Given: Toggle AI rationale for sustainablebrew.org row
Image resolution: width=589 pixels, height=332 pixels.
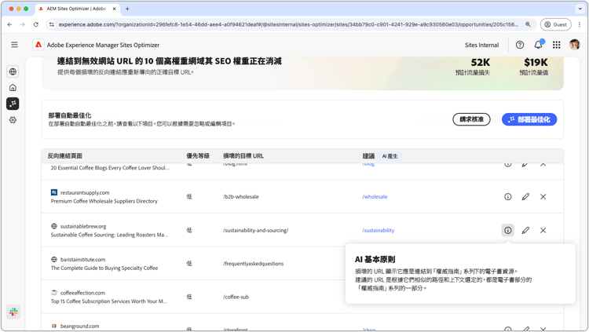Looking at the screenshot, I should tap(508, 230).
